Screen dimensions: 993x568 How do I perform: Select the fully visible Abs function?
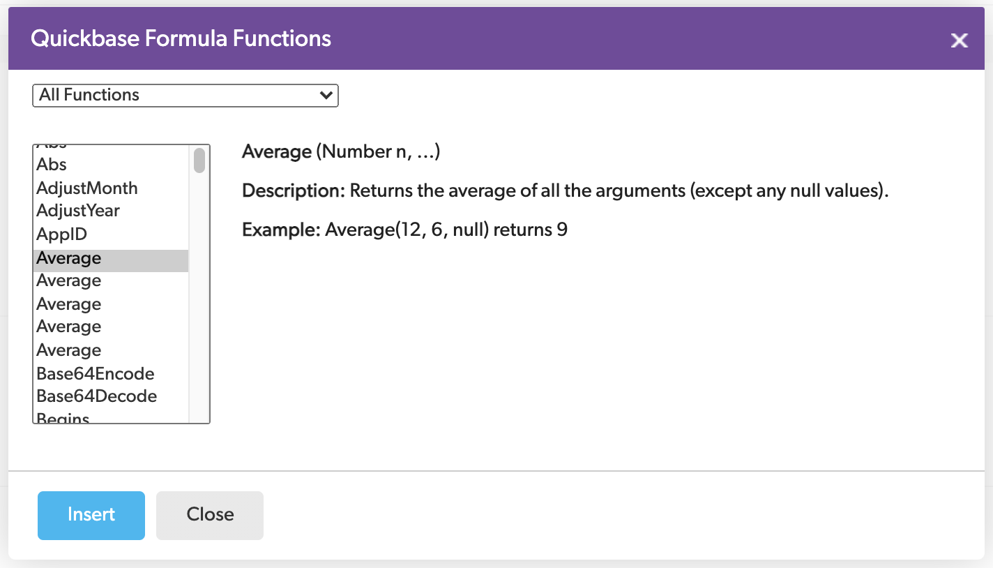pos(111,165)
